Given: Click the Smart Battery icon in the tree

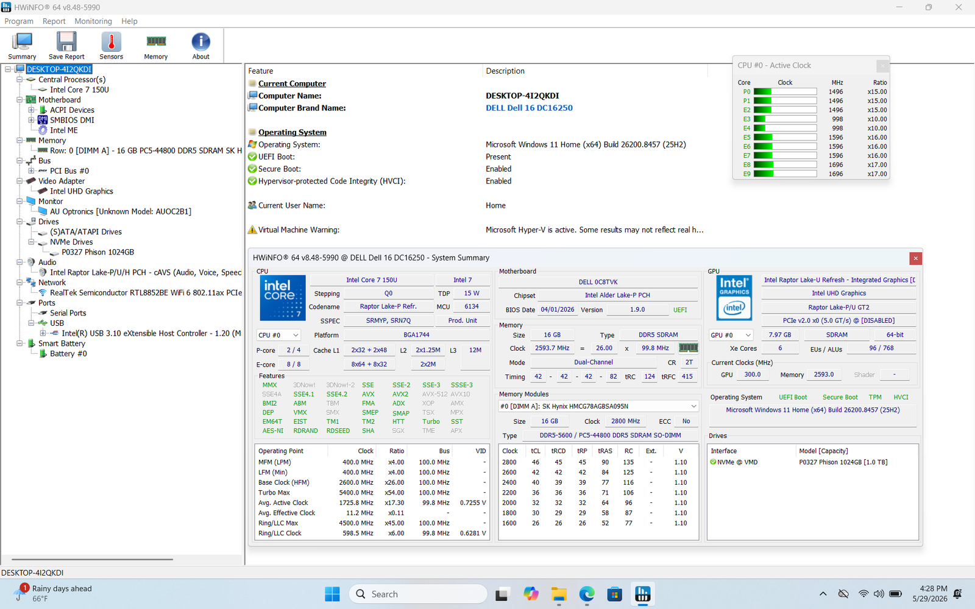Looking at the screenshot, I should click(31, 343).
